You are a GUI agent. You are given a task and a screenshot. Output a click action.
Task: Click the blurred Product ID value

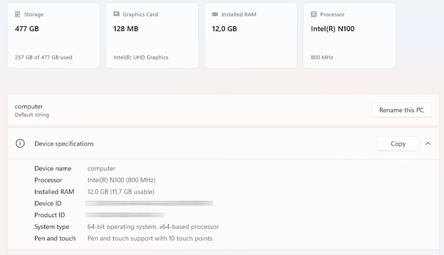[x=125, y=215]
